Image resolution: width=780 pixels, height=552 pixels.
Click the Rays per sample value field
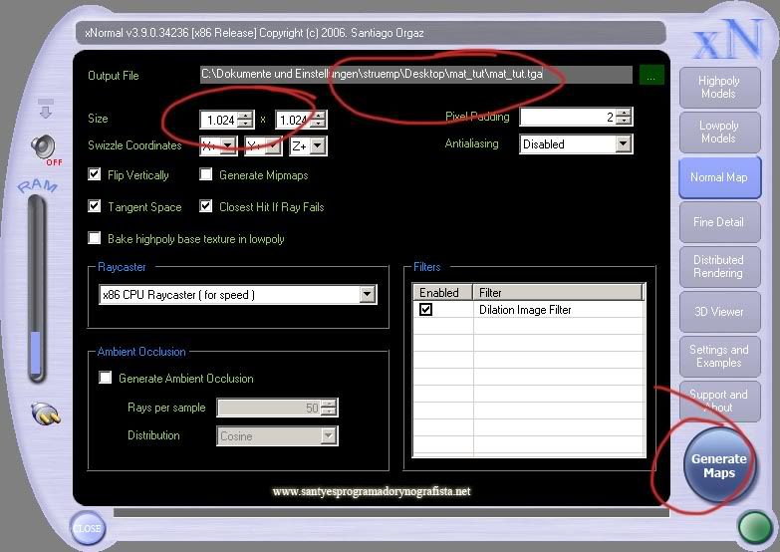(x=269, y=408)
